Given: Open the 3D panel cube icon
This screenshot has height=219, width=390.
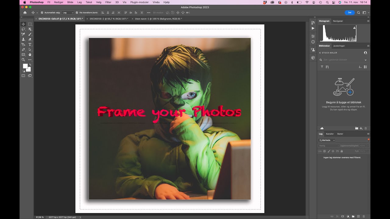Looking at the screenshot, I should 313,57.
